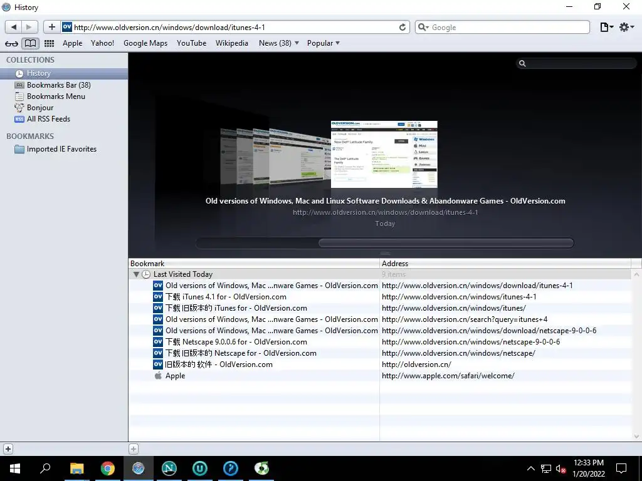Open Netscape Navigator from taskbar
Image resolution: width=642 pixels, height=481 pixels.
coord(169,468)
